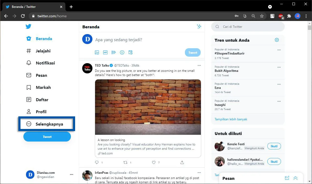Viewport: 312px width, 184px height.
Task: Toggle latest tweets with sparkle icon
Action: 199,26
